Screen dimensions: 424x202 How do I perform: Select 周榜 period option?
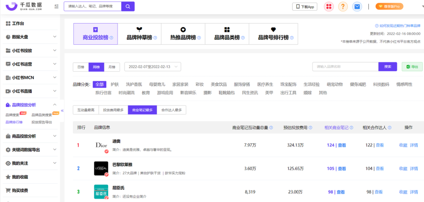click(x=96, y=67)
